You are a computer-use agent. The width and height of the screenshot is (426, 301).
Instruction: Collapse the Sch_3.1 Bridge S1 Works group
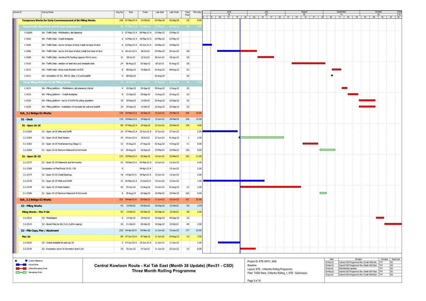(x=35, y=113)
